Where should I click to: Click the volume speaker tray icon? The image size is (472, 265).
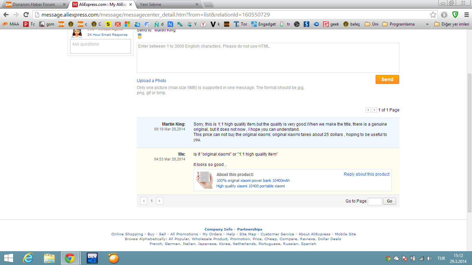[x=429, y=258]
